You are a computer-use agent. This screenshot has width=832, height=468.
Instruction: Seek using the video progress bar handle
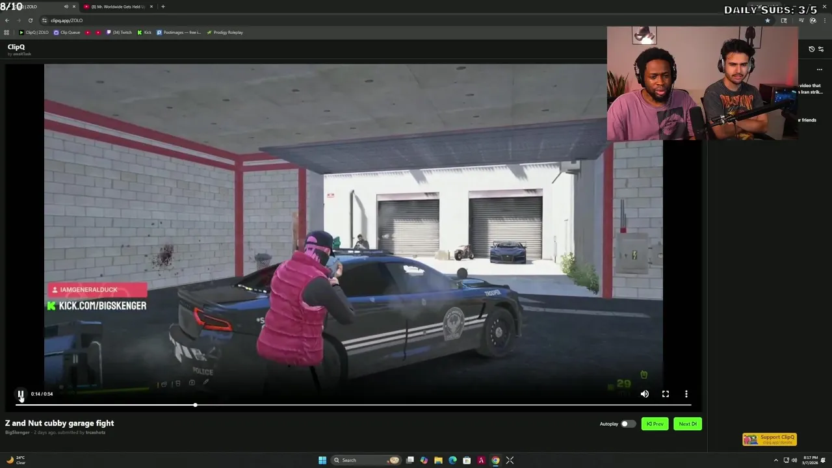click(195, 405)
